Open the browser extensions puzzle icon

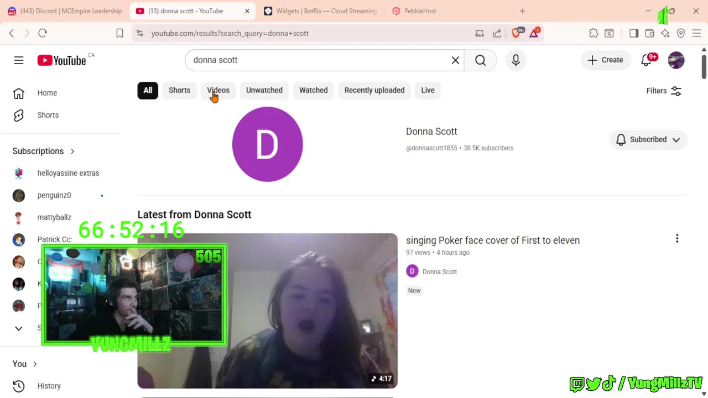pyautogui.click(x=594, y=33)
